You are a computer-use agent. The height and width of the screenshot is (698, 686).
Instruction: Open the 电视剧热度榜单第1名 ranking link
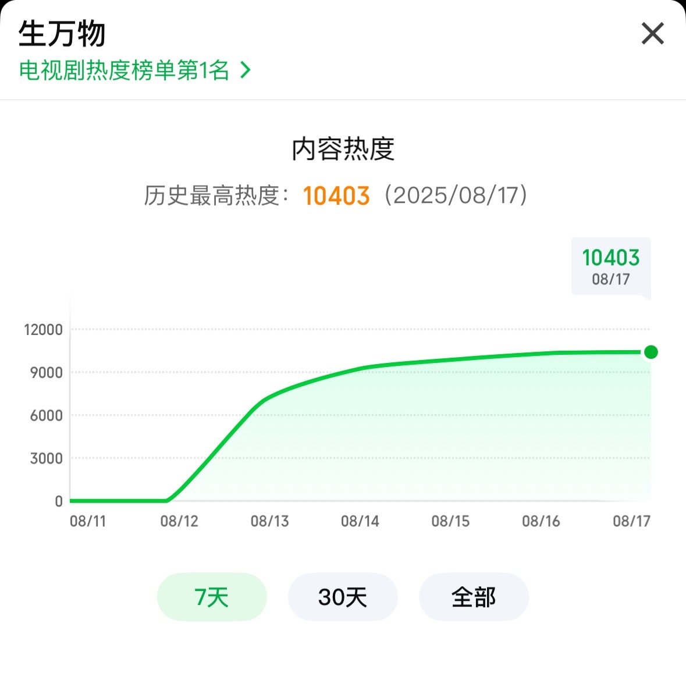[135, 70]
